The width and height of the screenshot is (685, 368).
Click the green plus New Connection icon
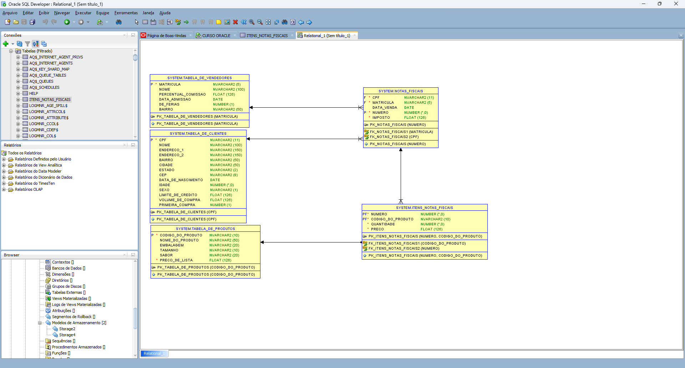pos(6,44)
